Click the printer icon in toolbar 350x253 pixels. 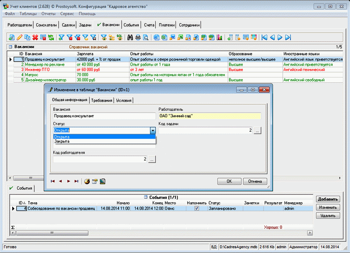click(x=138, y=38)
